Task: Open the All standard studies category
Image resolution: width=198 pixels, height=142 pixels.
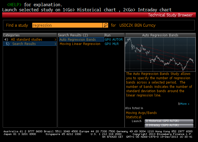Action: click(30, 39)
